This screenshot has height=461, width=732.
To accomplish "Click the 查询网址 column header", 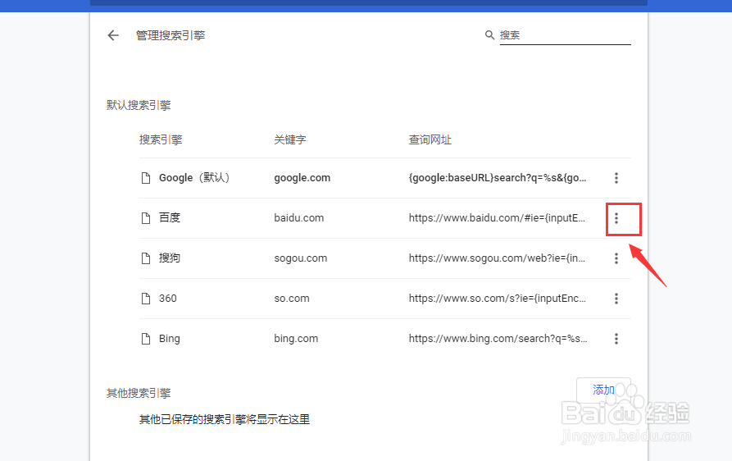I will click(430, 139).
